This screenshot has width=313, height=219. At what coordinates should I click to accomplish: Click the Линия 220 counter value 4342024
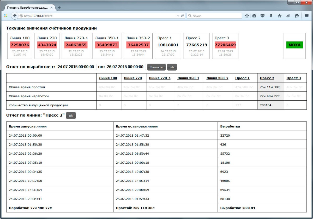click(x=47, y=45)
